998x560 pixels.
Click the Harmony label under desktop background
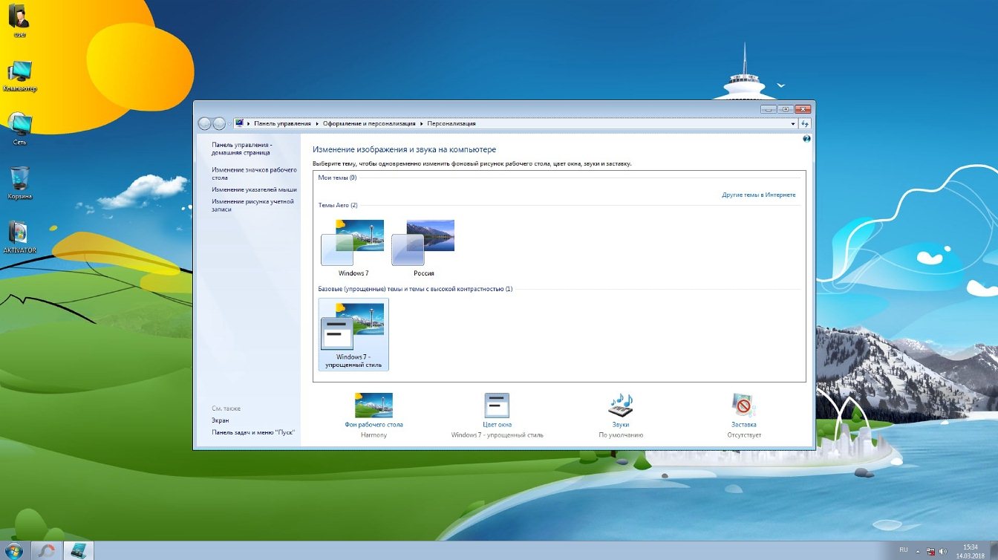point(374,434)
